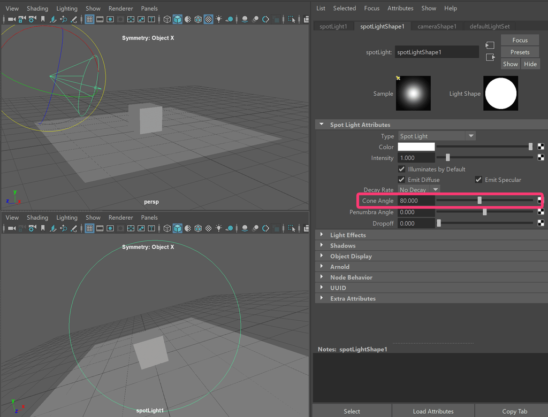Switch to defaultLightSet tab
548x417 pixels.
(x=489, y=26)
